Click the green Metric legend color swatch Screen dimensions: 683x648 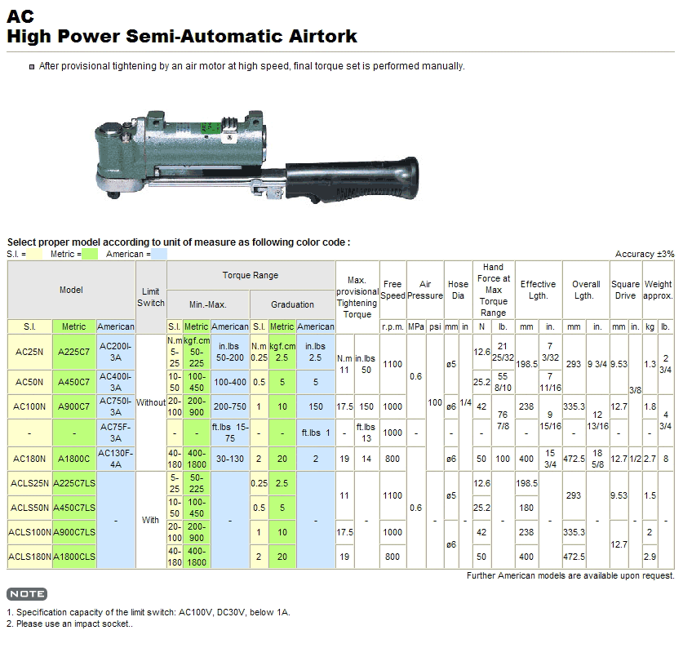tap(90, 254)
